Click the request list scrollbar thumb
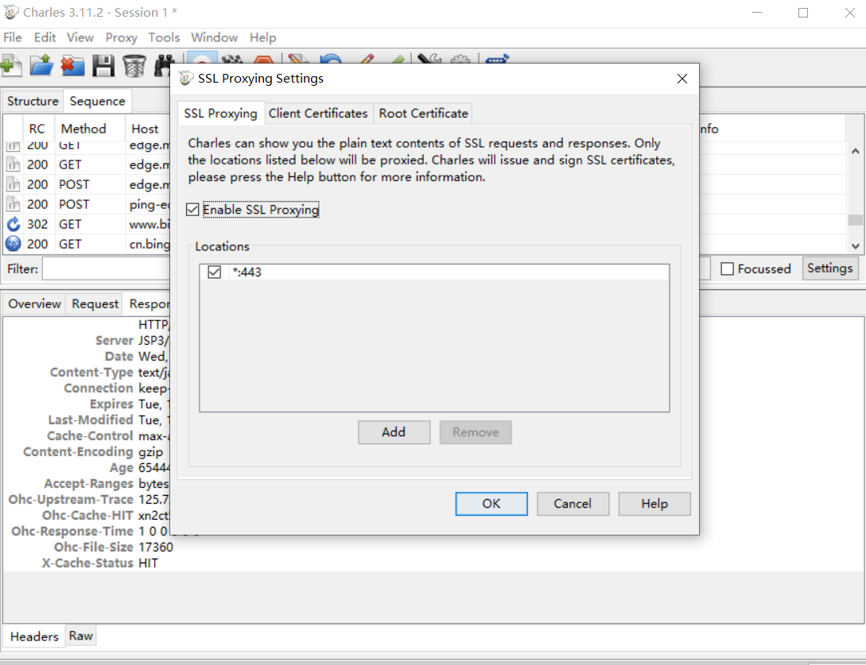The image size is (866, 665). 856,219
